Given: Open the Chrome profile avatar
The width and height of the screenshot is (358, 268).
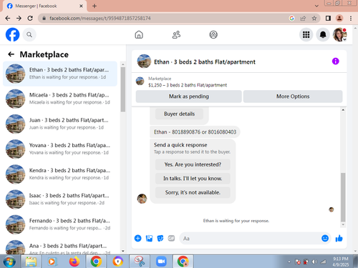Looking at the screenshot, I should click(x=339, y=18).
